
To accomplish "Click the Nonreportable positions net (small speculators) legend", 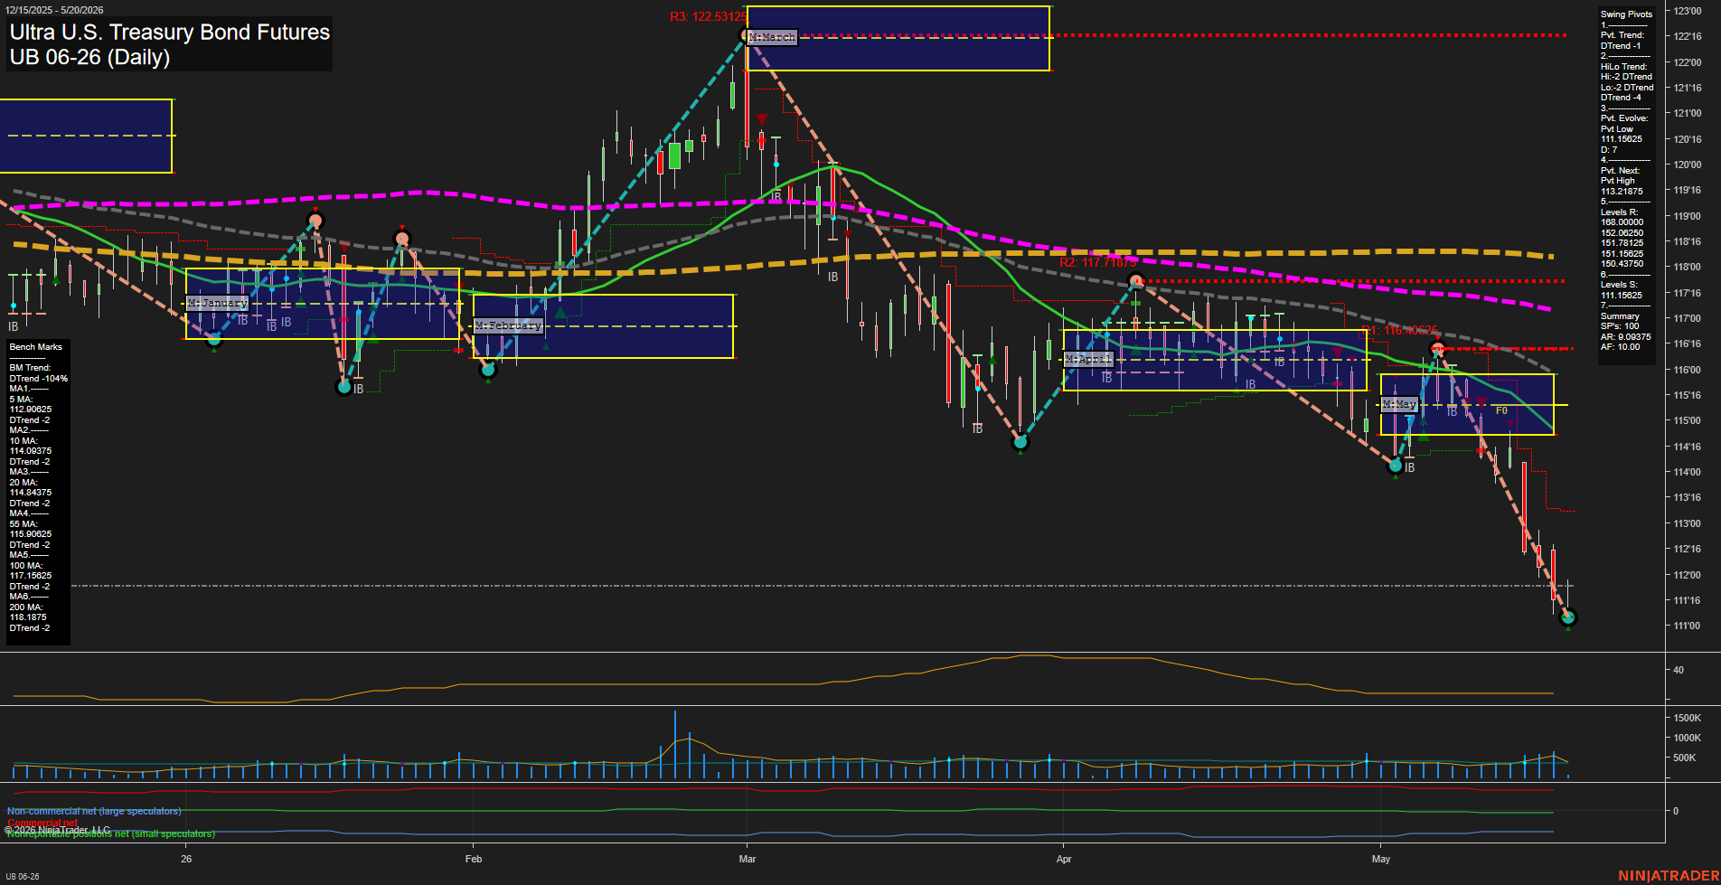I will 111,833.
